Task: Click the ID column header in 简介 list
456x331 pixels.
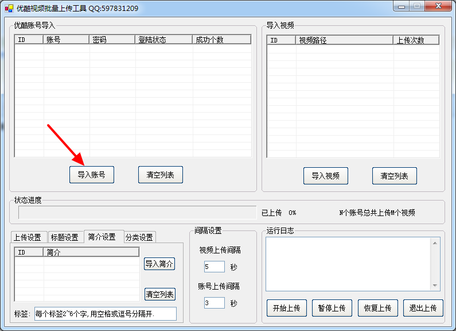Action: pyautogui.click(x=29, y=252)
